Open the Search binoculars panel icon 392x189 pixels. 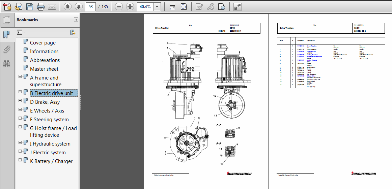6,64
